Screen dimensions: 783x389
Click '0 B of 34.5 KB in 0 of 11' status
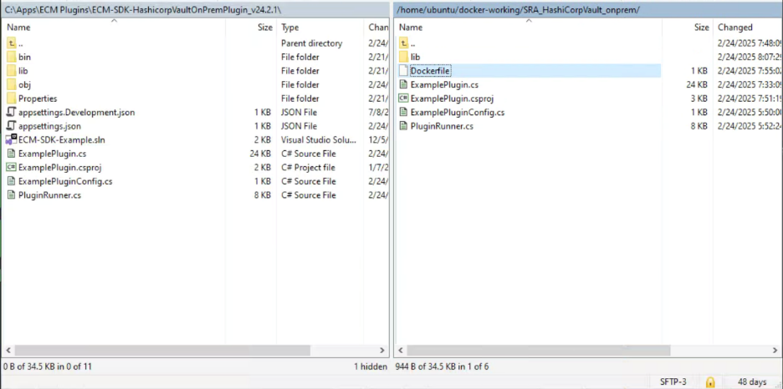tap(48, 366)
